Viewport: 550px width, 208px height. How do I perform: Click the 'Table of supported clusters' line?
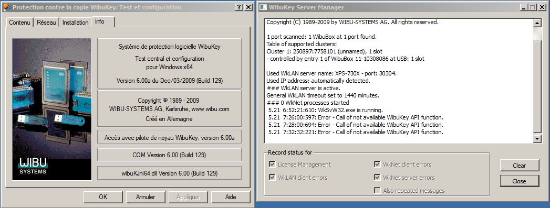pos(302,44)
